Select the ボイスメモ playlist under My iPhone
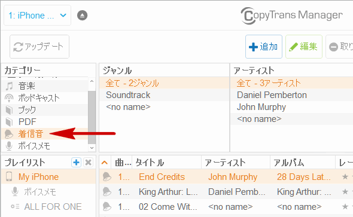The image size is (353, 217). 48,192
